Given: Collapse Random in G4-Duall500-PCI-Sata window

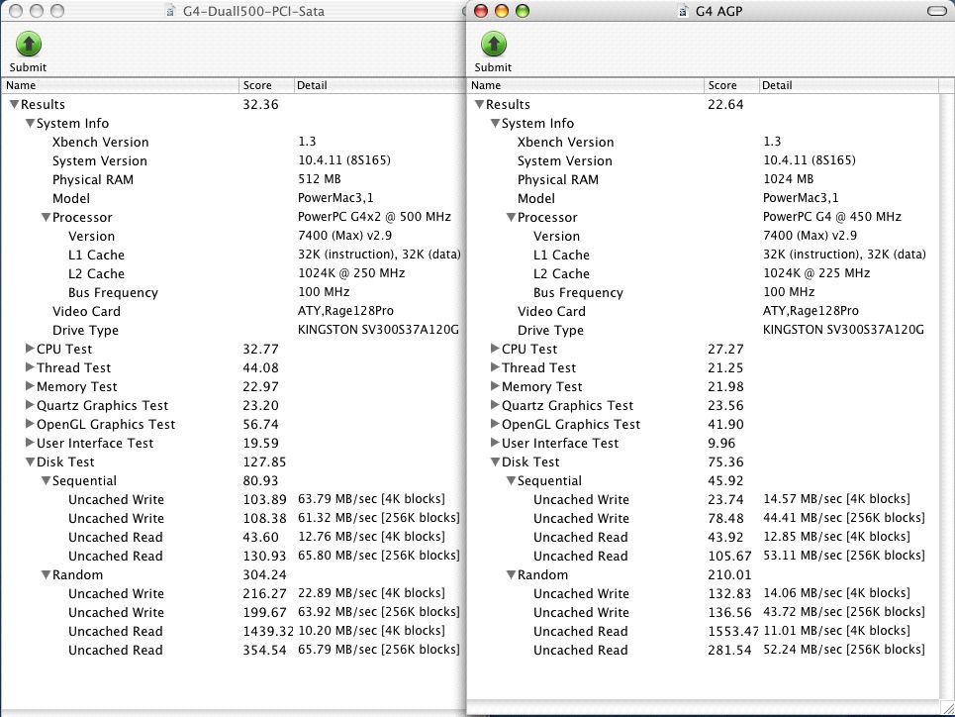Looking at the screenshot, I should point(46,575).
